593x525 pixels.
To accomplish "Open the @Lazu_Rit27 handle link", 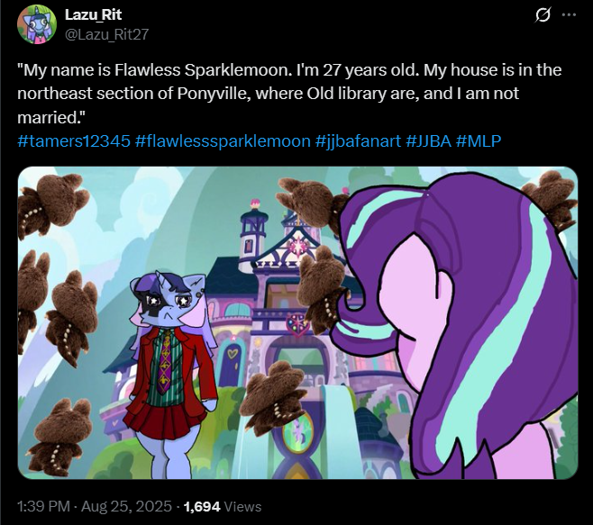I will [107, 34].
